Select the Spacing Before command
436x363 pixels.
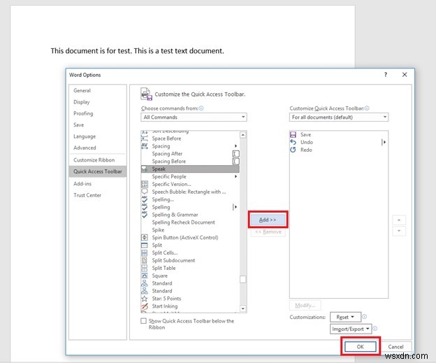pos(190,161)
